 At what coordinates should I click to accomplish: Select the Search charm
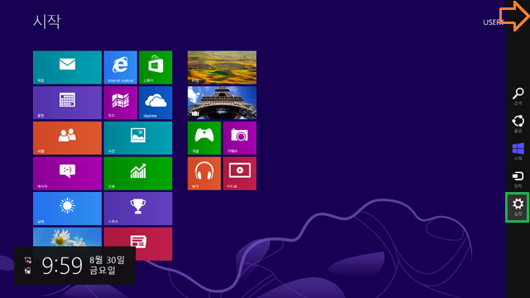pos(518,96)
